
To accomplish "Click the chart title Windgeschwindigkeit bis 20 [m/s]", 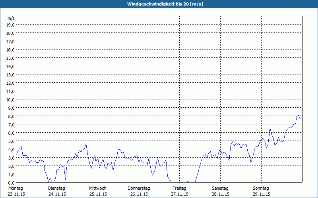I will point(165,4).
